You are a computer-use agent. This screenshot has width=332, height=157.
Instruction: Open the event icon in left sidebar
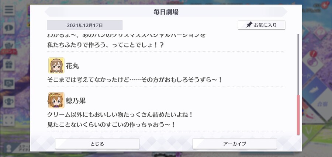[x=9, y=46]
